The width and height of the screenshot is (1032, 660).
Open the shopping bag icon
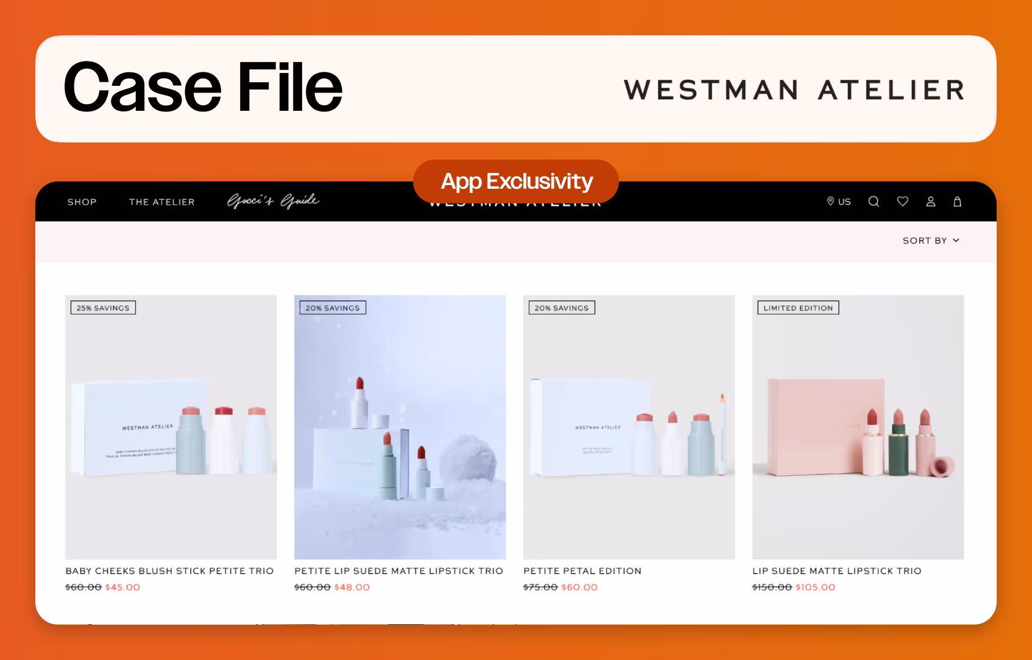958,202
